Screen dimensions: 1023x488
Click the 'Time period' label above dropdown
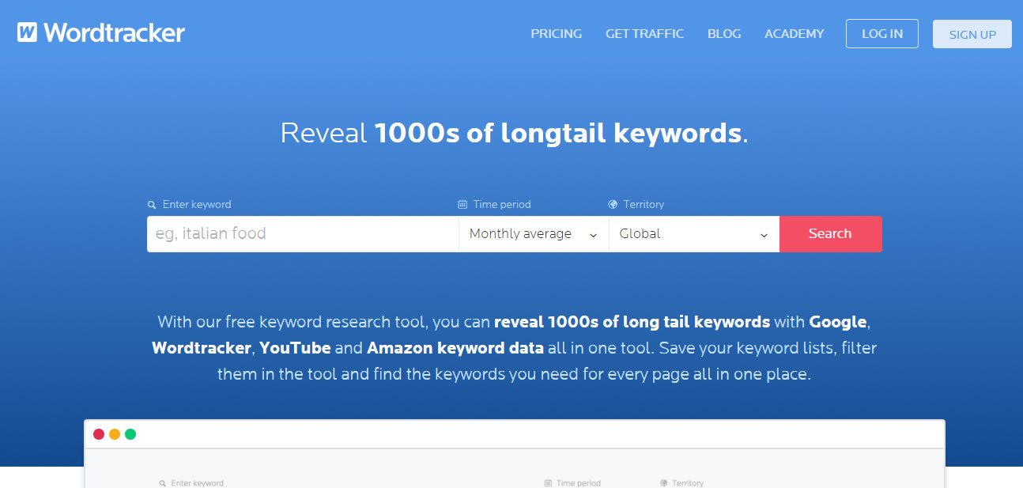[502, 204]
